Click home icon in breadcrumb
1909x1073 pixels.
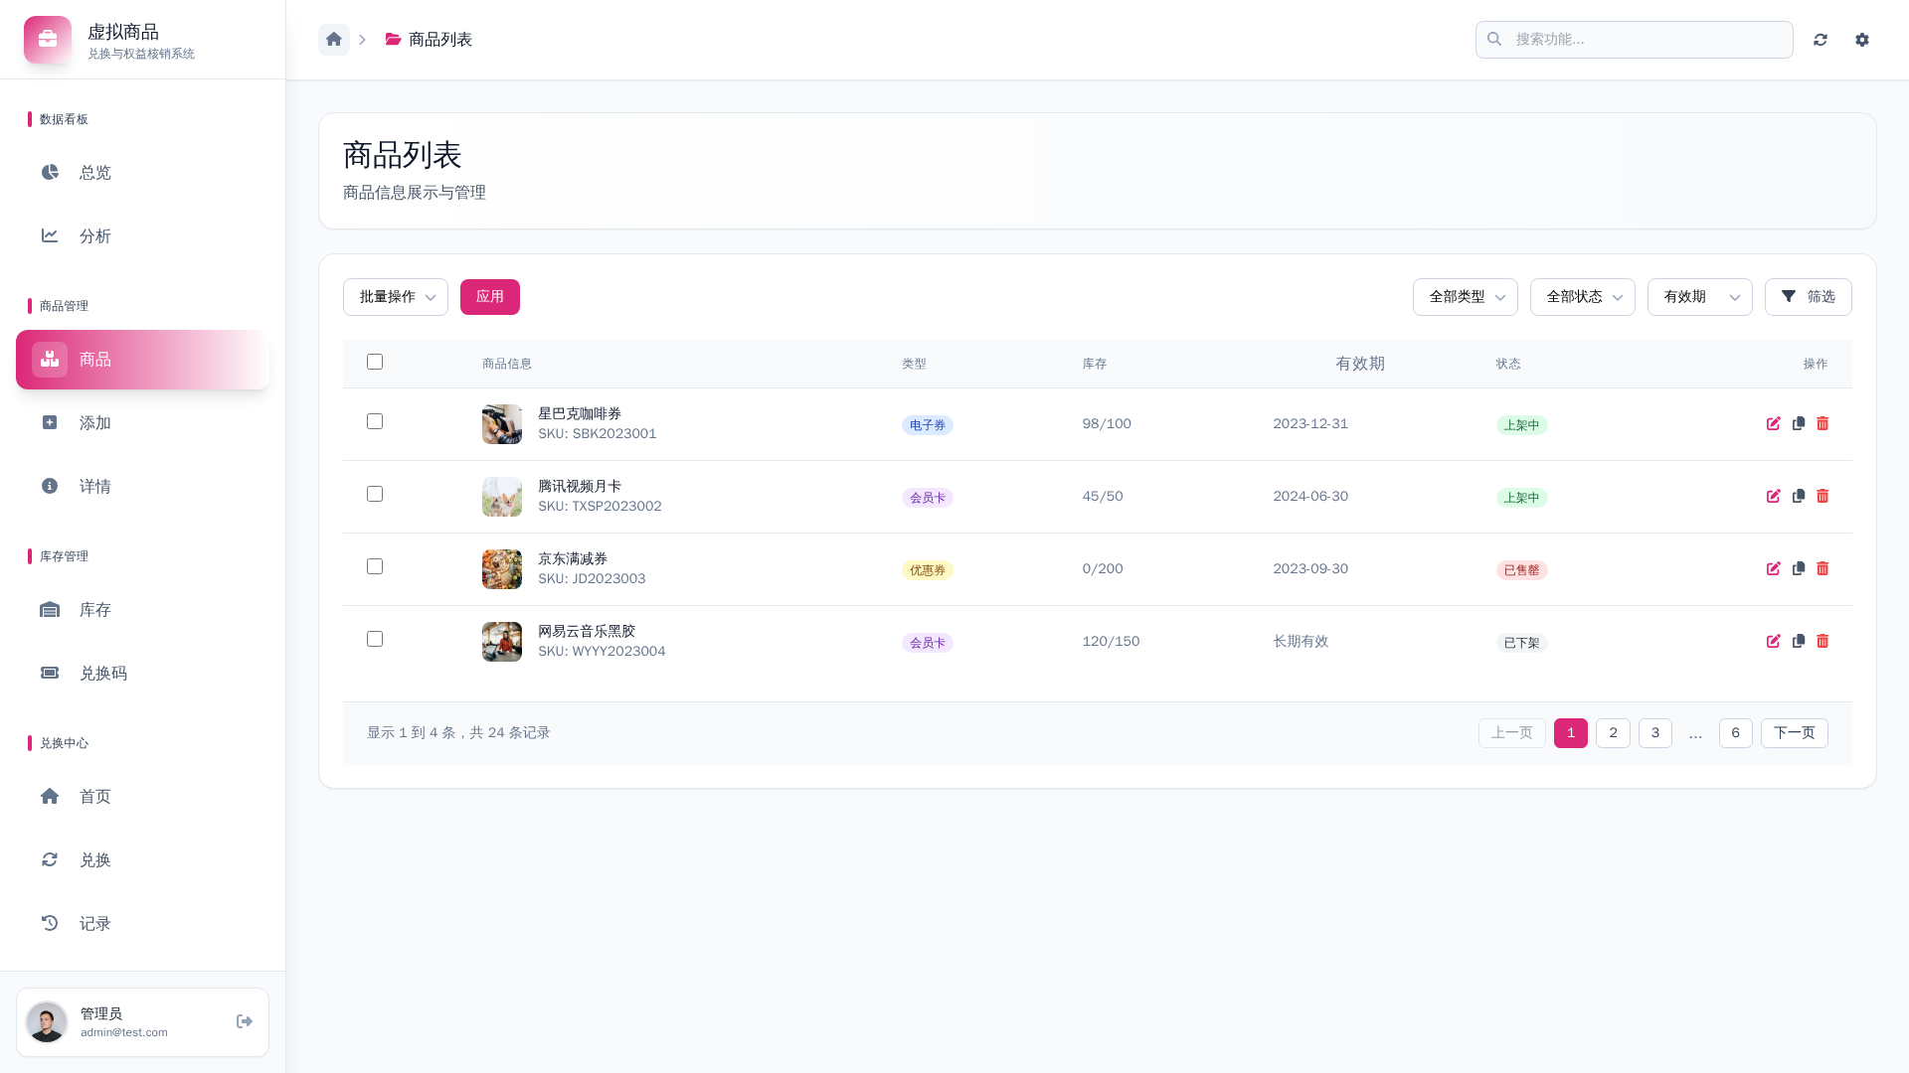coord(334,40)
